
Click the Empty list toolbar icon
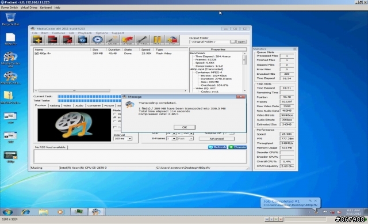(x=67, y=40)
